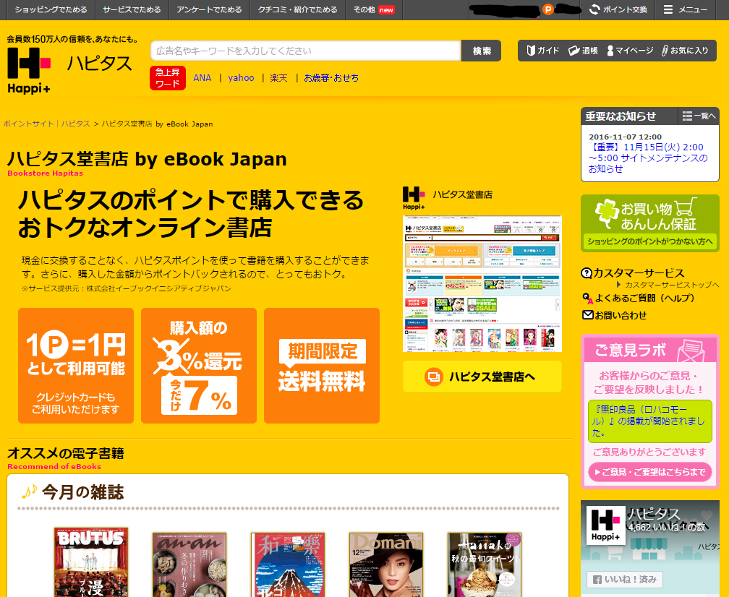Open the サービスでためる tab

(x=132, y=9)
